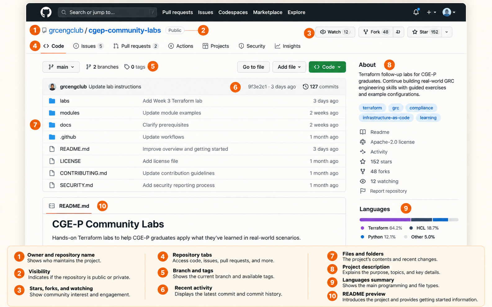The height and width of the screenshot is (307, 492).
Task: Open the main branch selector
Action: [x=61, y=67]
